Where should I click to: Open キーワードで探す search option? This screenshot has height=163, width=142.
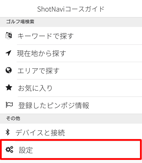[71, 36]
